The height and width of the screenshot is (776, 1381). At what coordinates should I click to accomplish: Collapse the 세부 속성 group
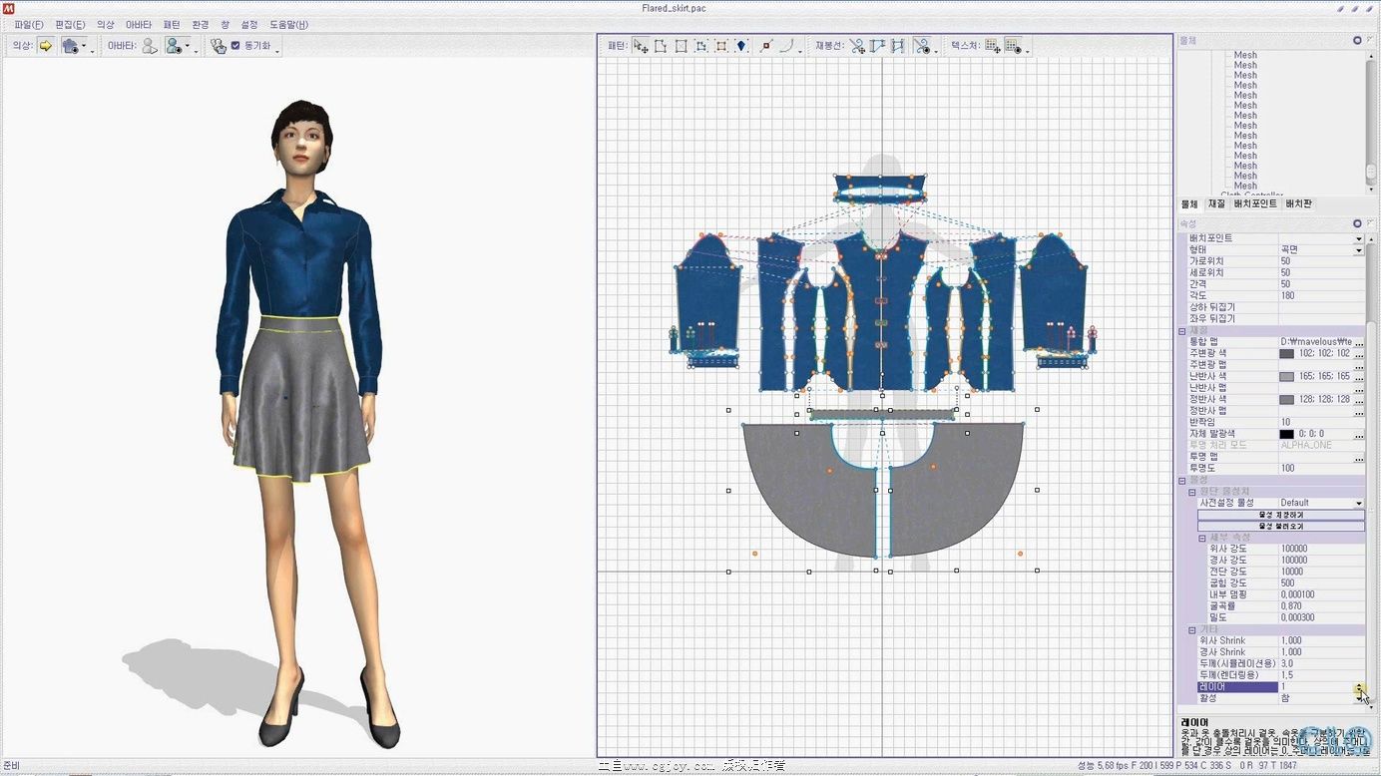(1202, 538)
